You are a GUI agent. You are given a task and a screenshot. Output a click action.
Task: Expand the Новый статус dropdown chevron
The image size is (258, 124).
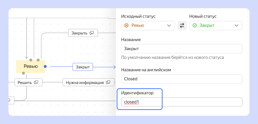(236, 25)
